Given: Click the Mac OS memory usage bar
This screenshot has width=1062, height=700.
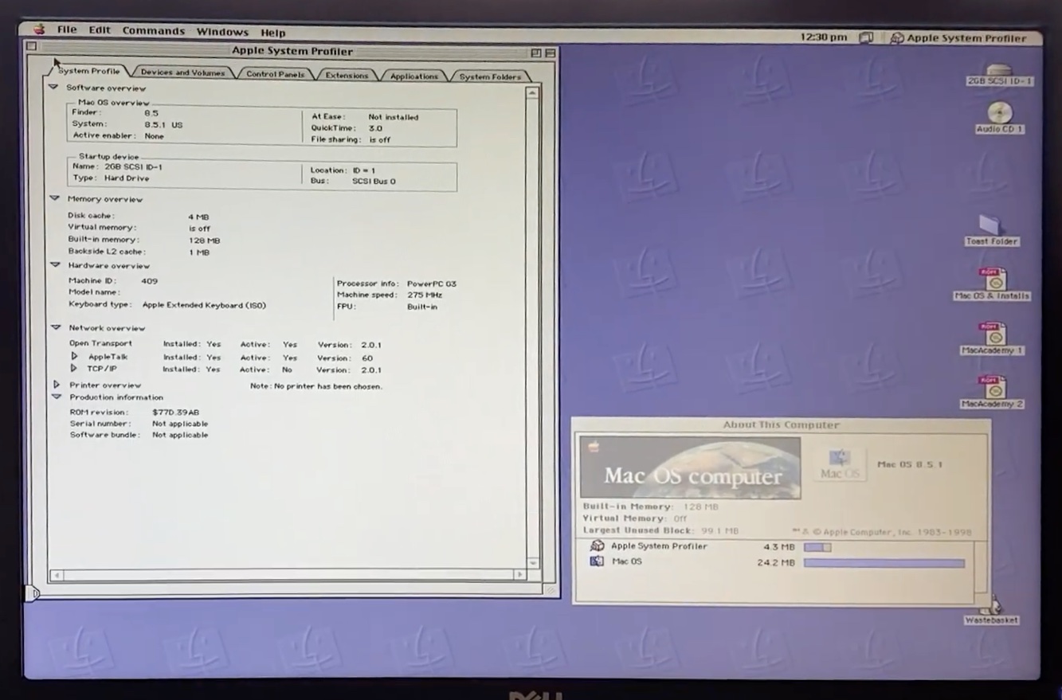Looking at the screenshot, I should pyautogui.click(x=884, y=563).
